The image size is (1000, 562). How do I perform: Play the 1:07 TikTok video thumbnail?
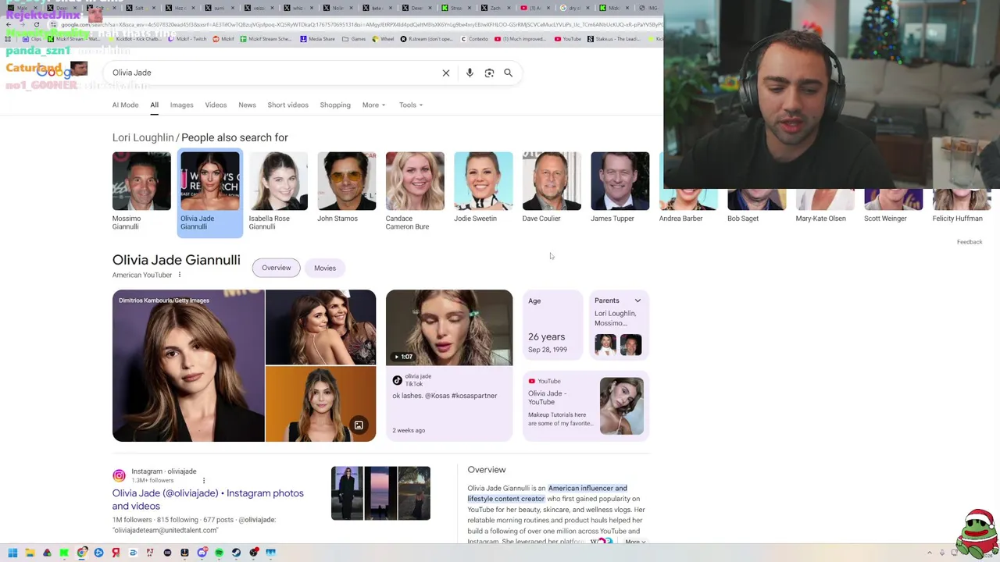point(449,328)
